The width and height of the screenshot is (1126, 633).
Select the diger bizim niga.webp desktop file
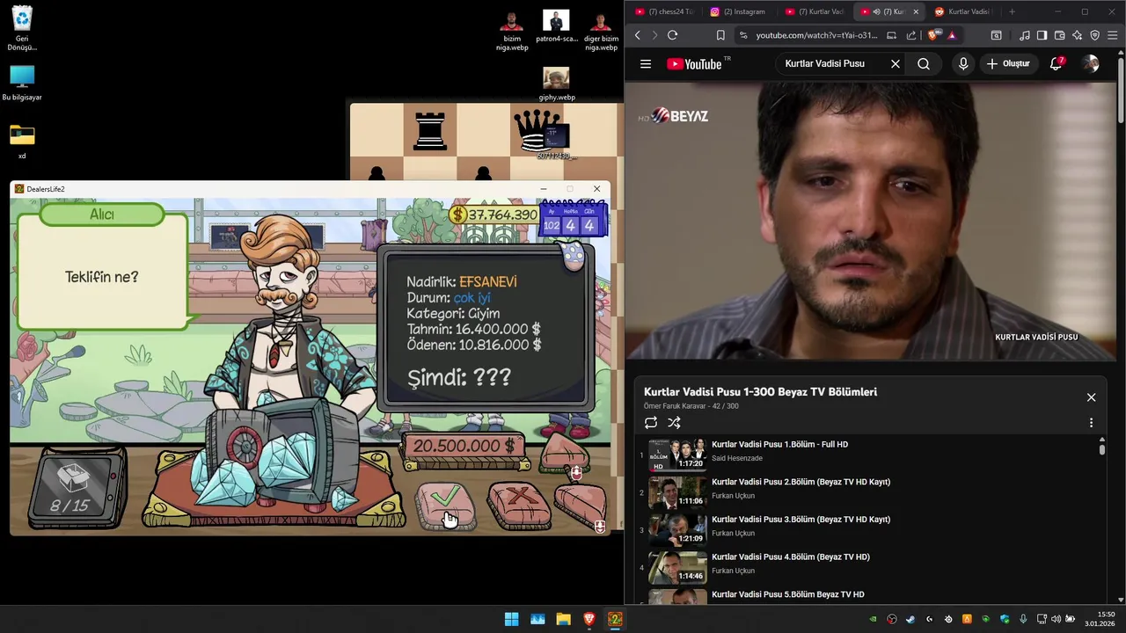point(601,31)
